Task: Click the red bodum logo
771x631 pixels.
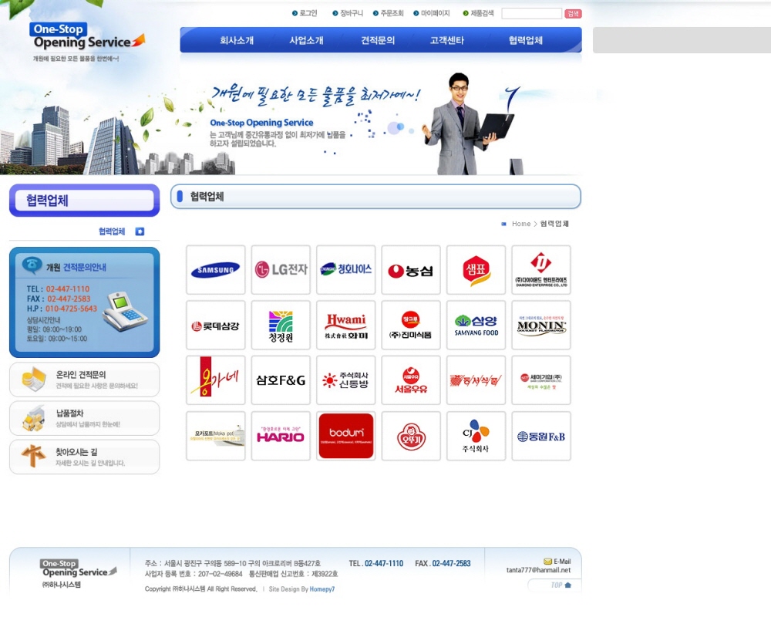Action: 346,436
